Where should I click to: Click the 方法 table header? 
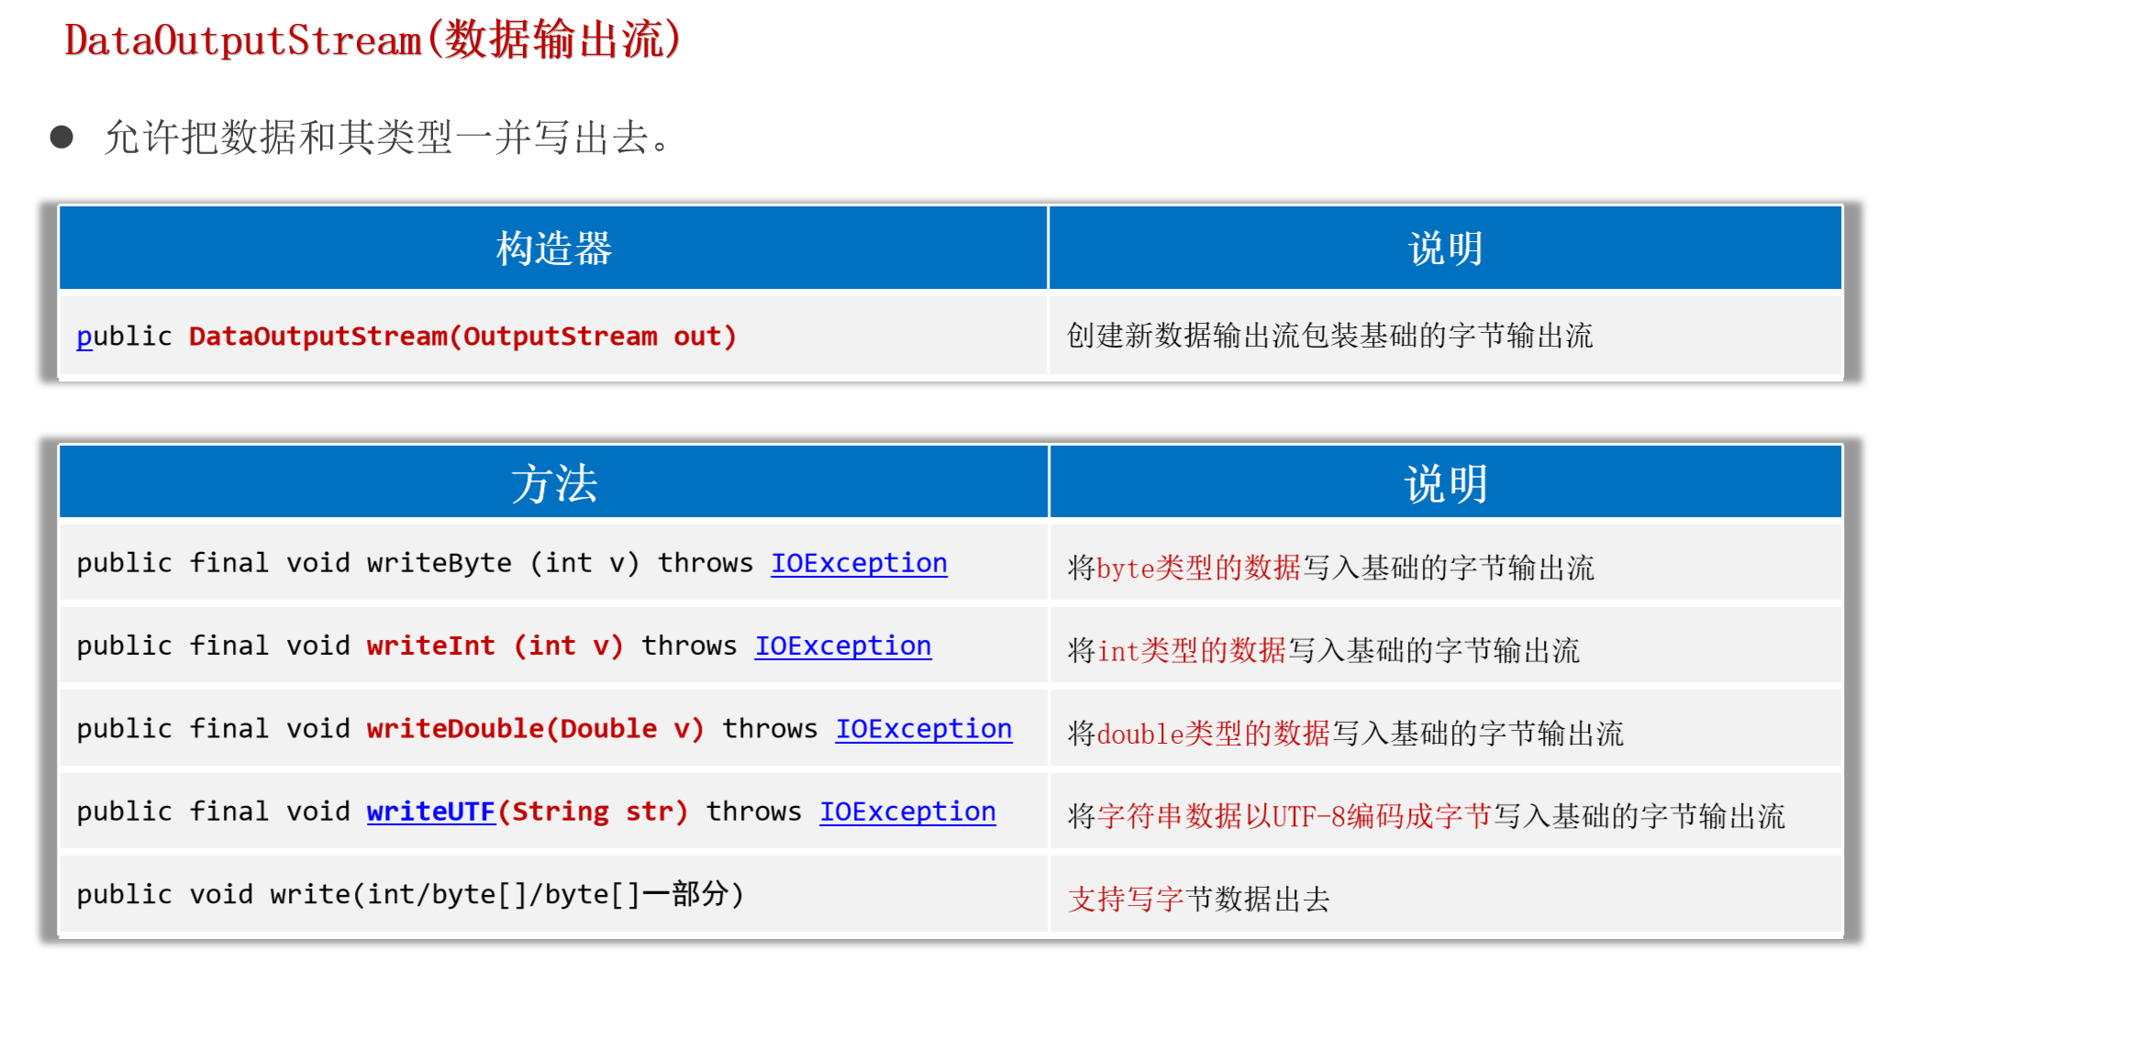click(553, 483)
